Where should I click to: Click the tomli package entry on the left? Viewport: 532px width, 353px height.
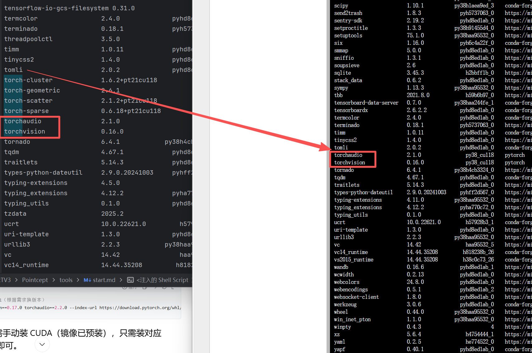pyautogui.click(x=13, y=70)
